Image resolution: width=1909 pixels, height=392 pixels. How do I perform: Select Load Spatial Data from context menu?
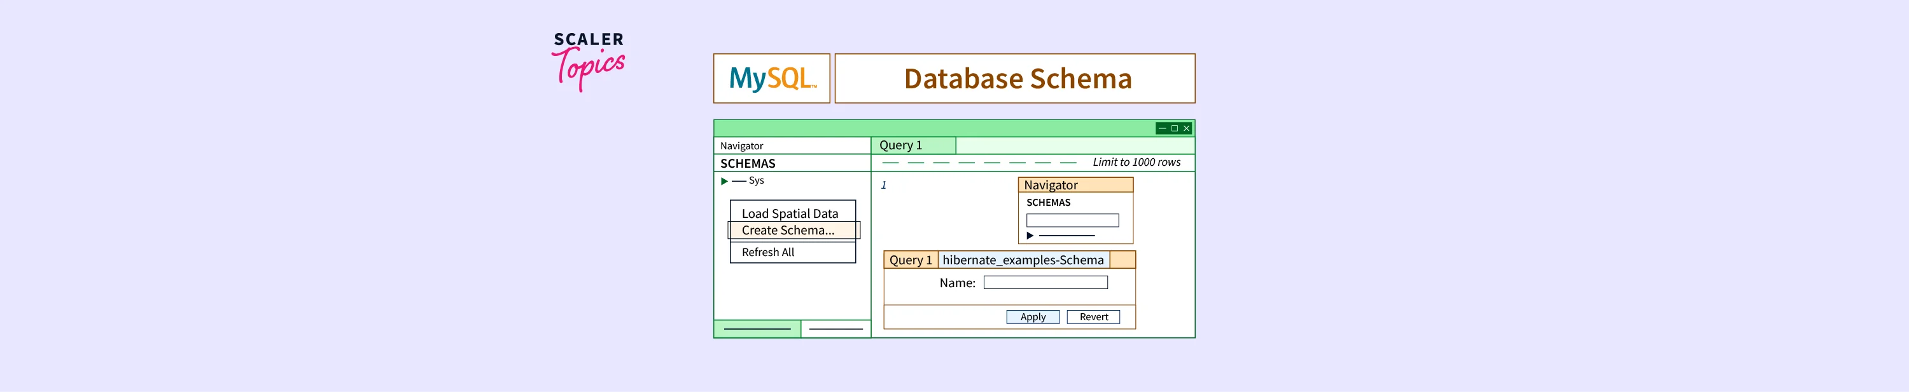(x=790, y=213)
